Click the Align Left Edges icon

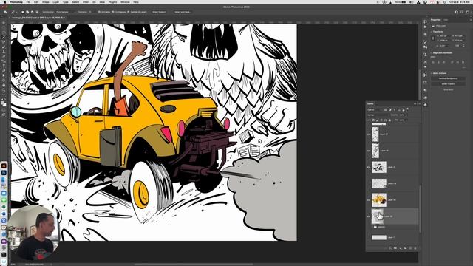click(x=433, y=62)
